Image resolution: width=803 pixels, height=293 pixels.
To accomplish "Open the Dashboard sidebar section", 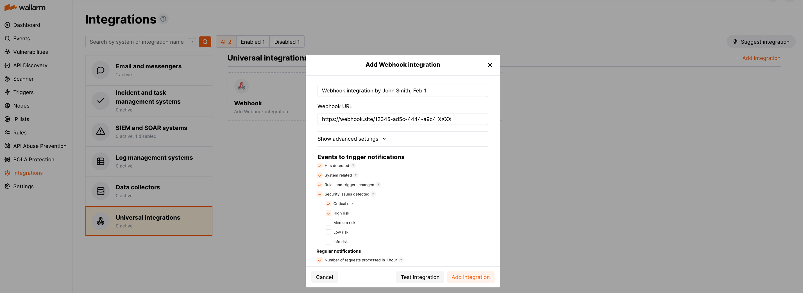I will click(26, 25).
